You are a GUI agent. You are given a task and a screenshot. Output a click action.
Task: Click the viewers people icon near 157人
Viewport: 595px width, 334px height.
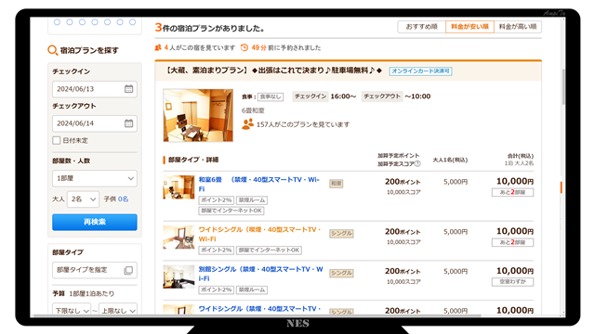[248, 124]
